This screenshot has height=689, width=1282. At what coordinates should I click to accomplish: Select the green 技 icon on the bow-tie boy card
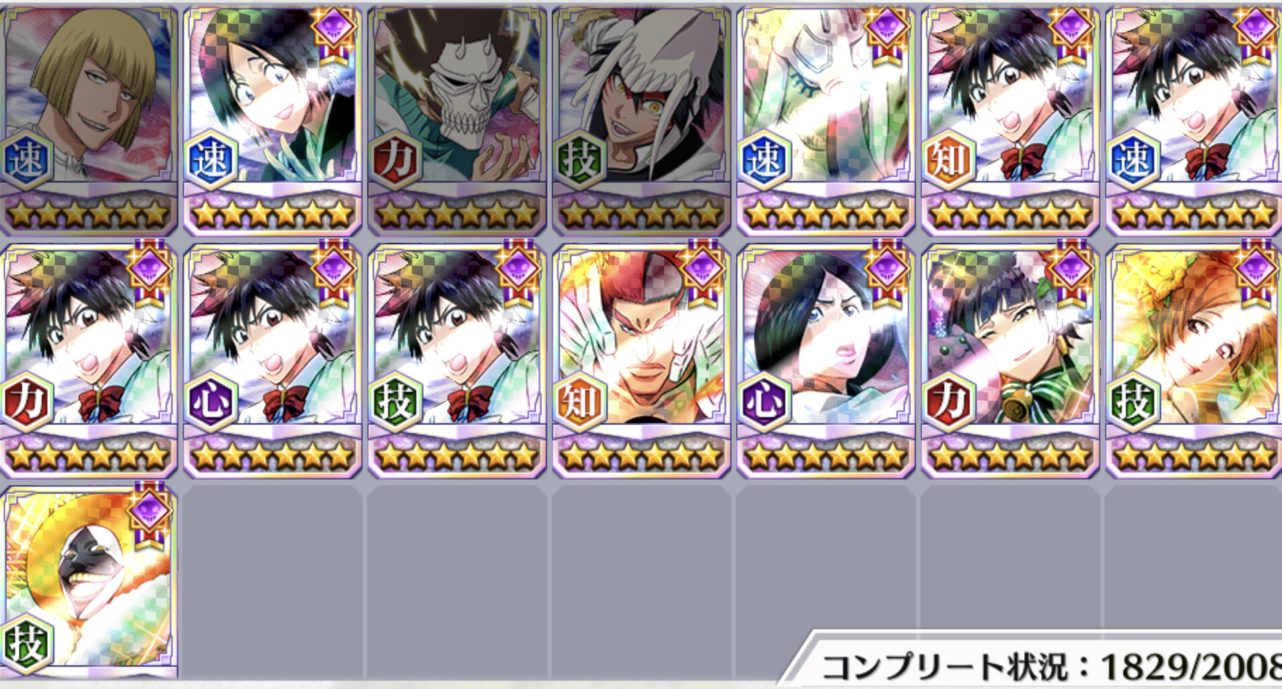coord(396,402)
